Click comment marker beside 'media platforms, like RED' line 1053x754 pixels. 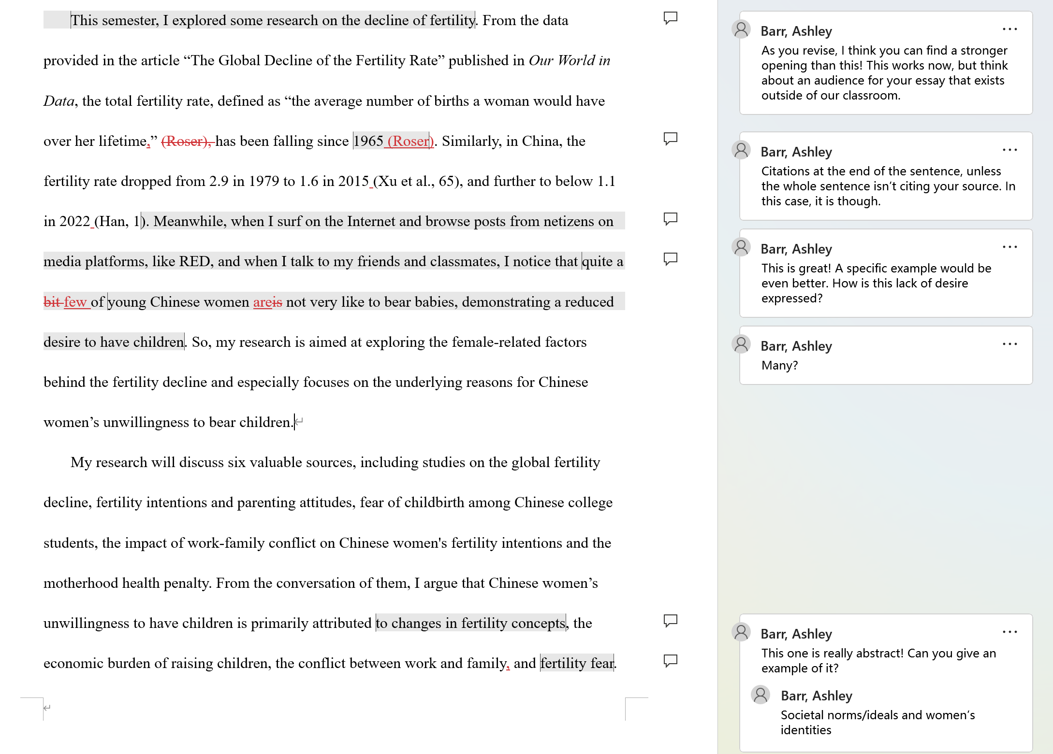pyautogui.click(x=670, y=259)
